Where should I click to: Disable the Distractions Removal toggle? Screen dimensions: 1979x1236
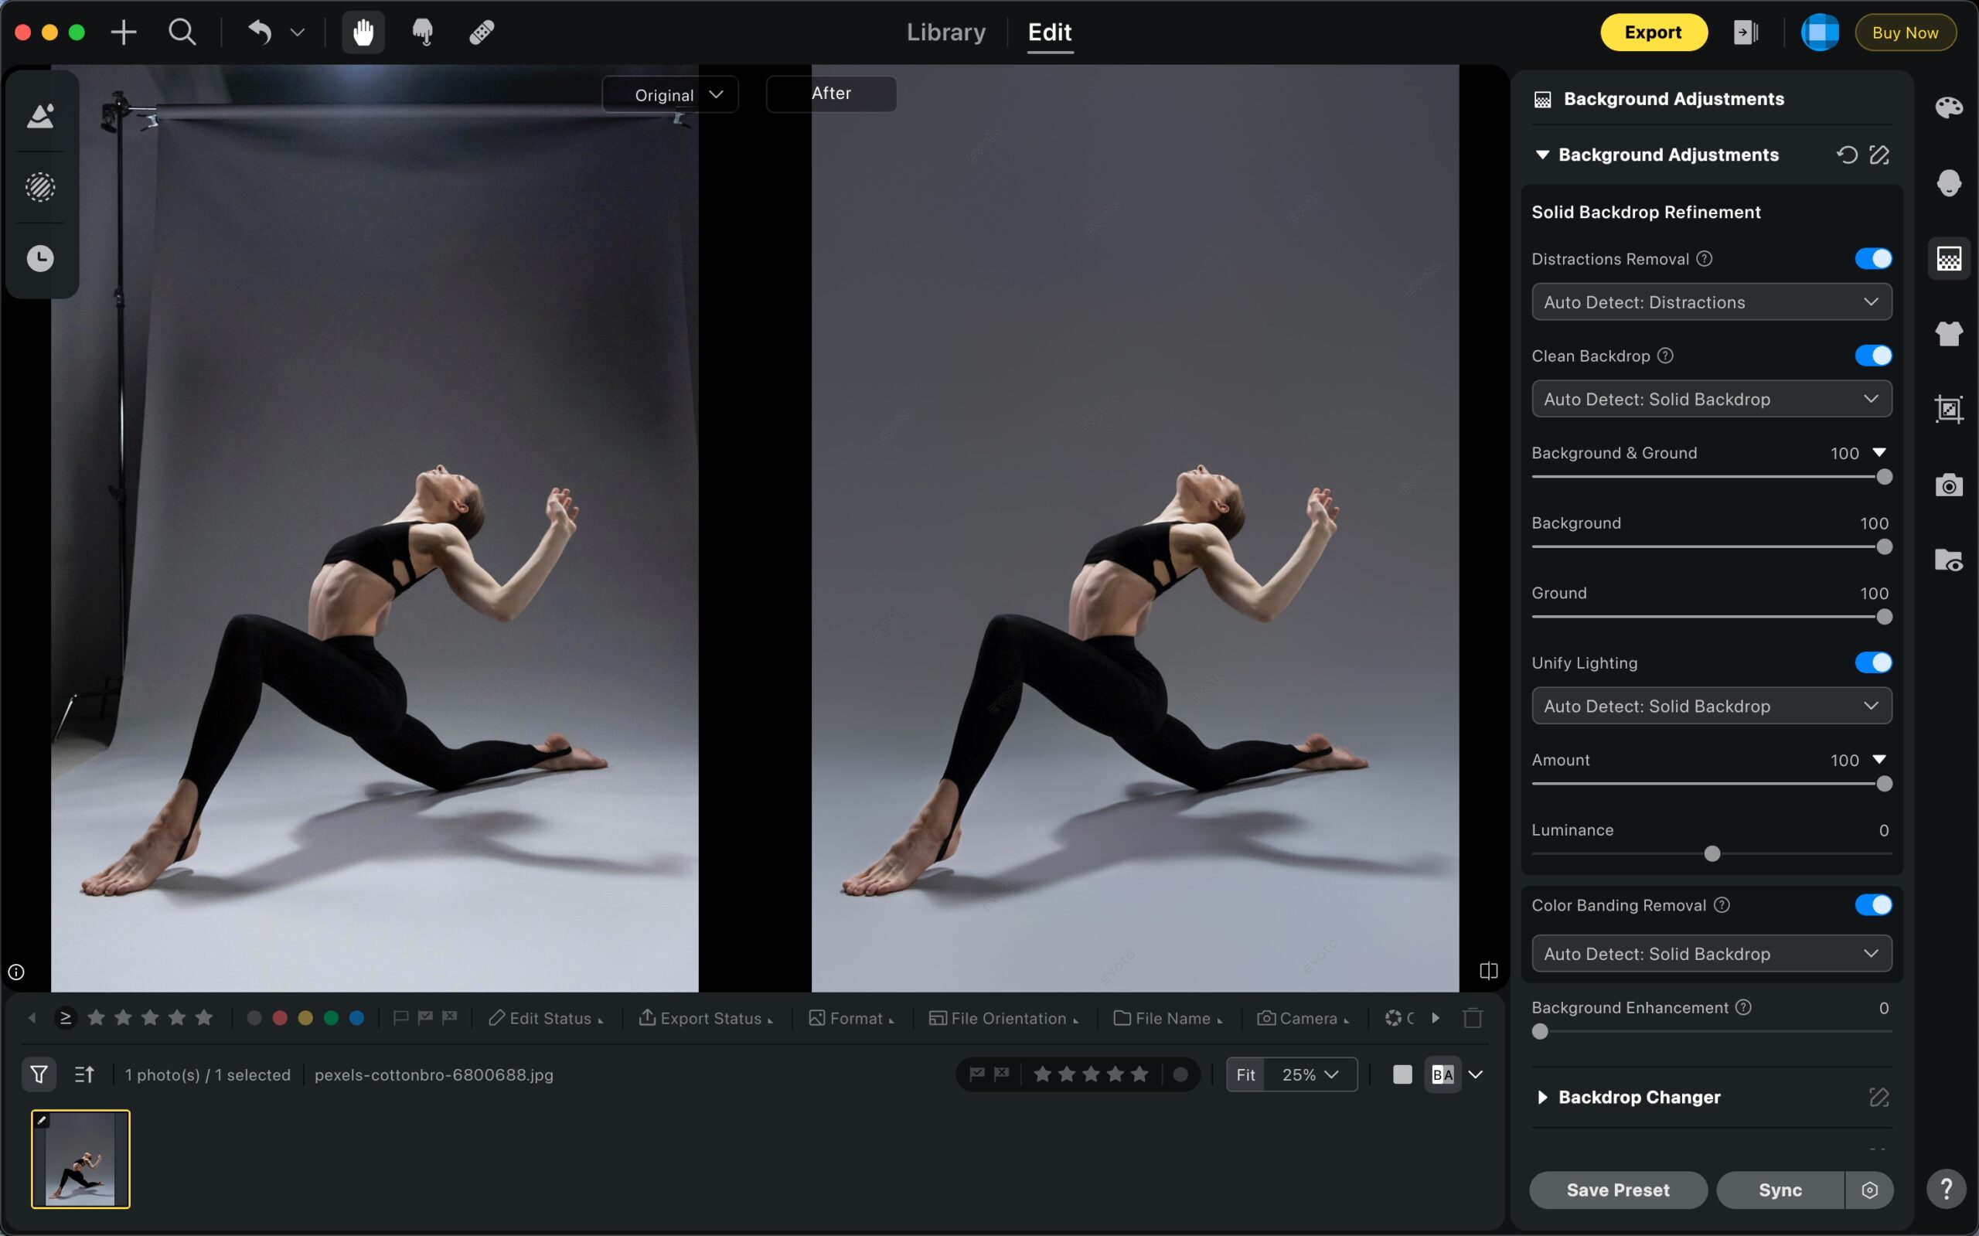pyautogui.click(x=1873, y=258)
